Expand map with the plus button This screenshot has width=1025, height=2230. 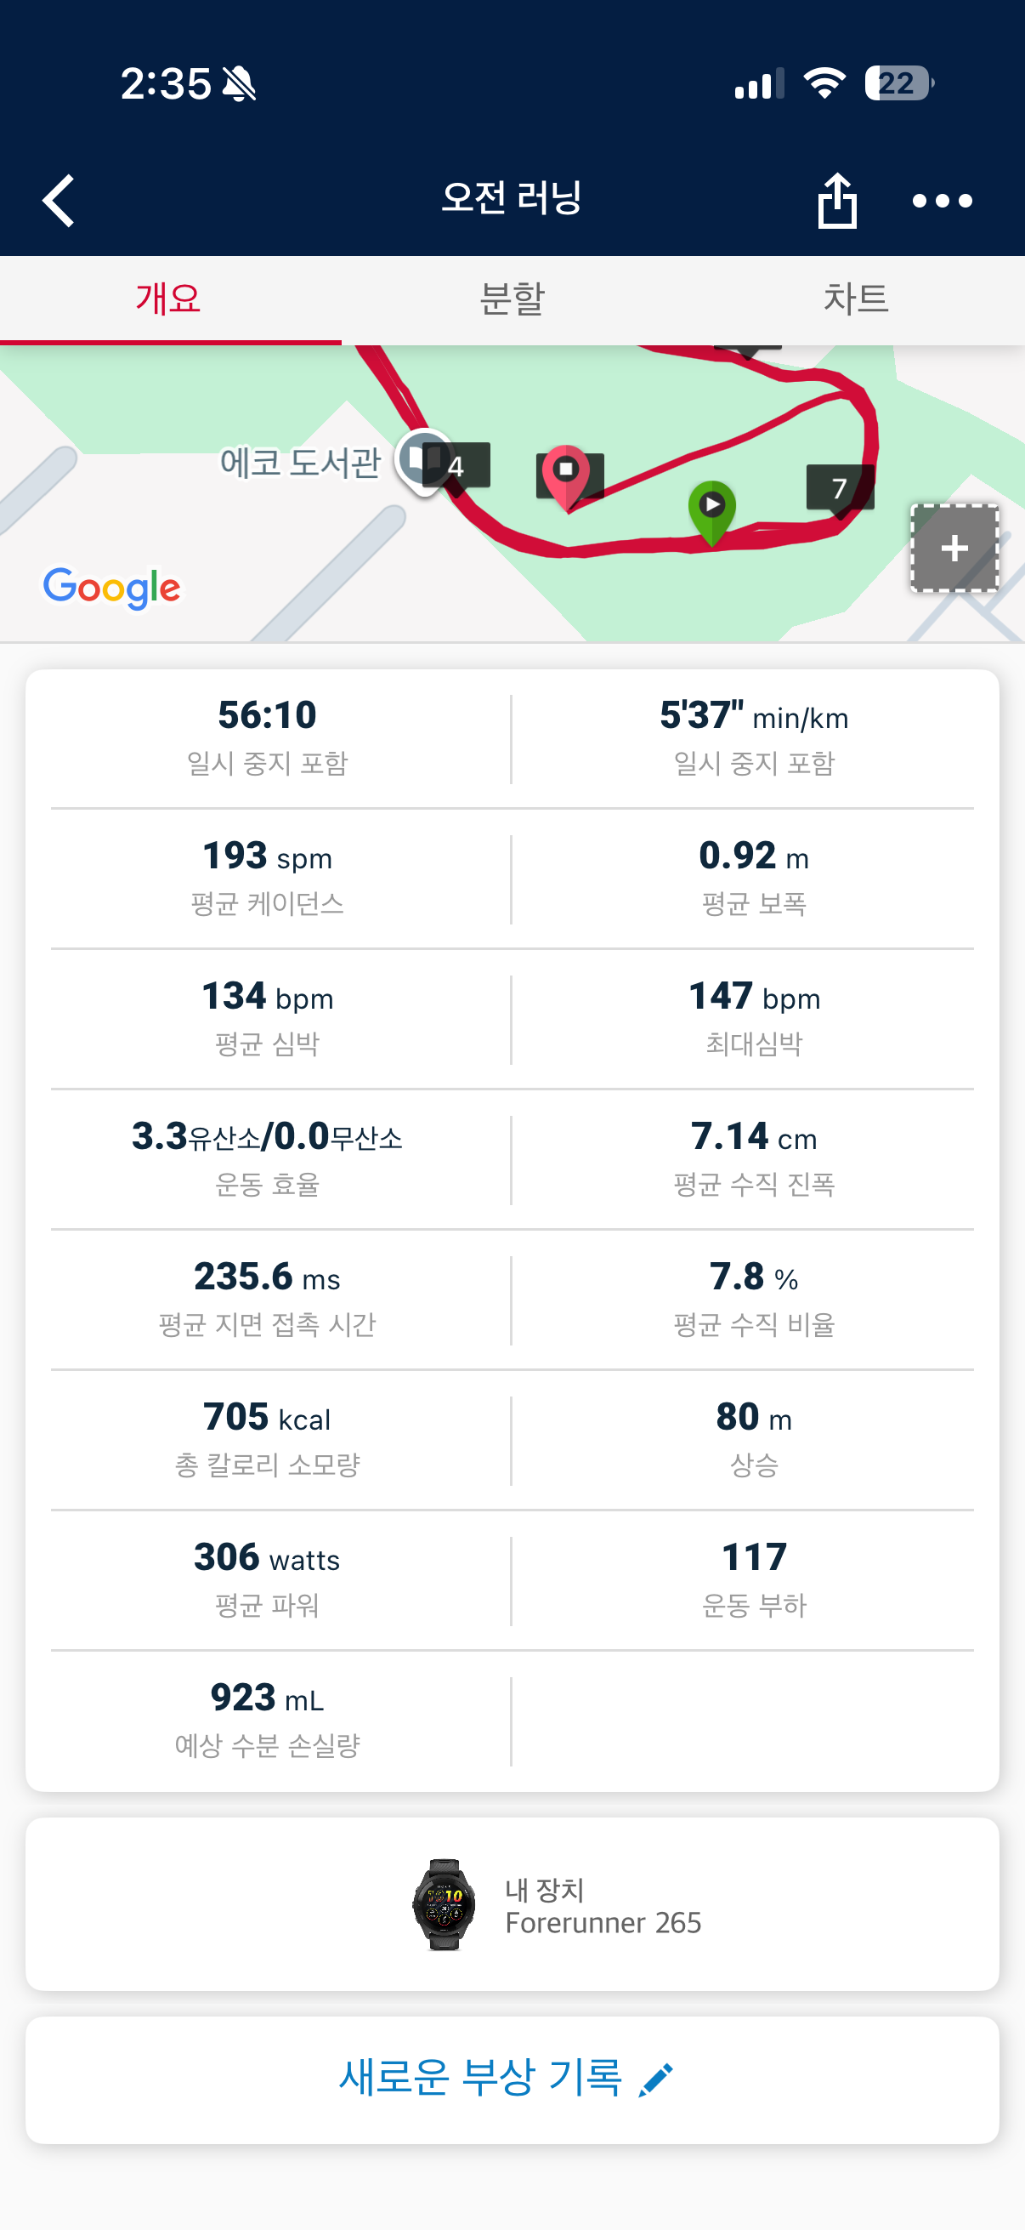tap(954, 548)
